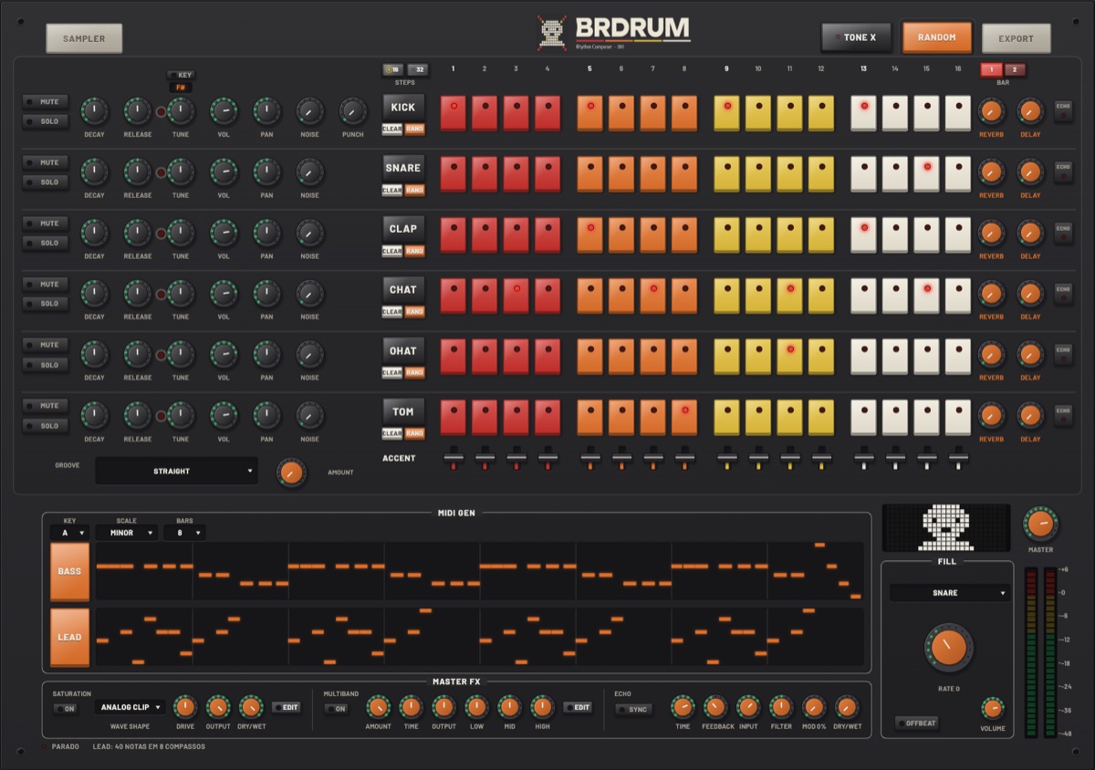This screenshot has height=770, width=1095.
Task: Toggle Kick step 1 pad
Action: pos(454,113)
